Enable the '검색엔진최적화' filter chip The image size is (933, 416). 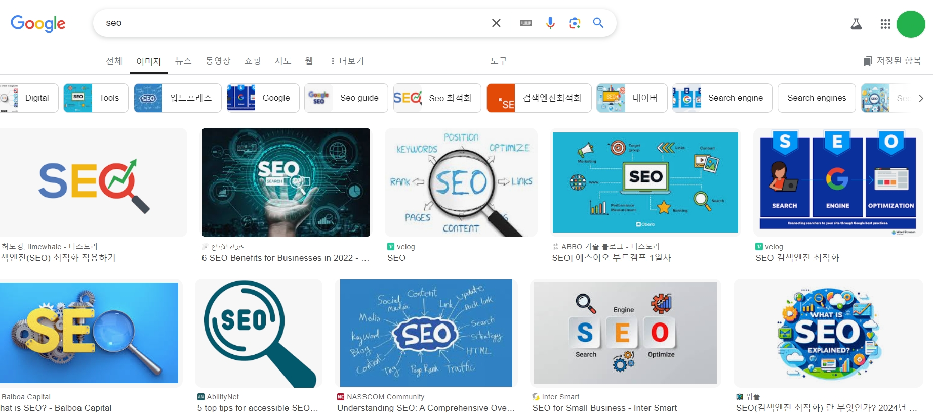click(x=538, y=98)
